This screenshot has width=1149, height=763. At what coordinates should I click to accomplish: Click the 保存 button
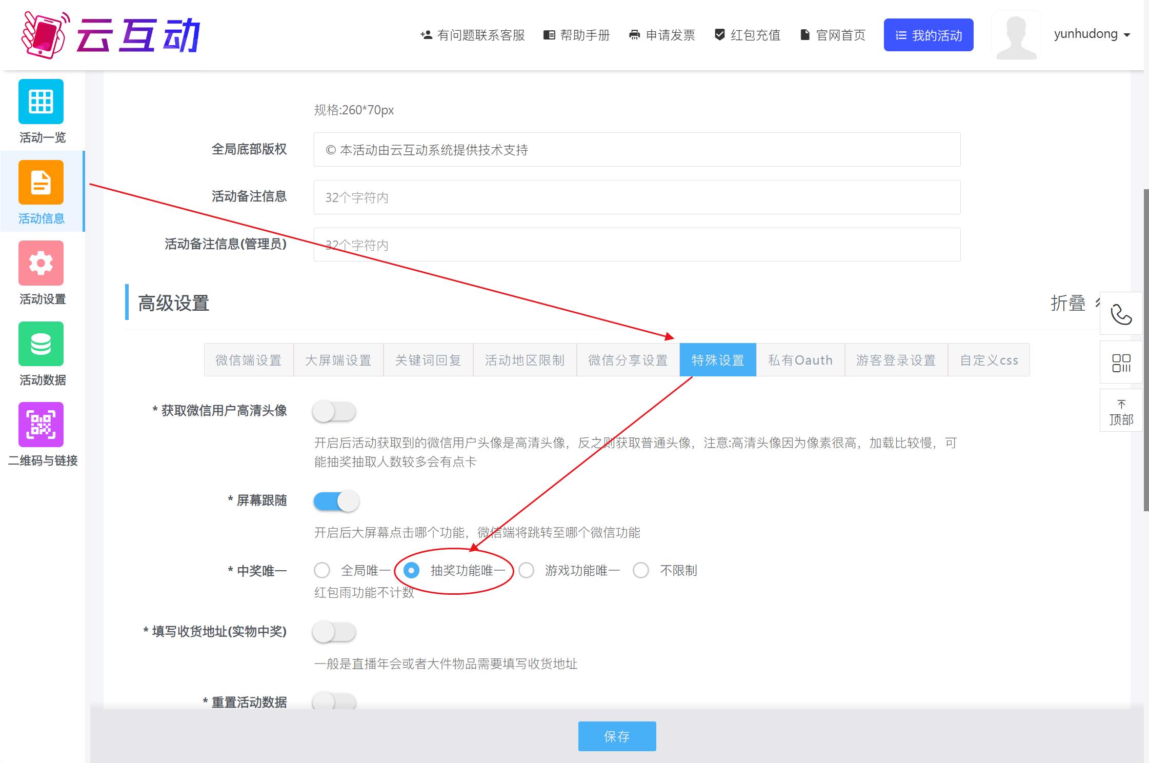[617, 736]
